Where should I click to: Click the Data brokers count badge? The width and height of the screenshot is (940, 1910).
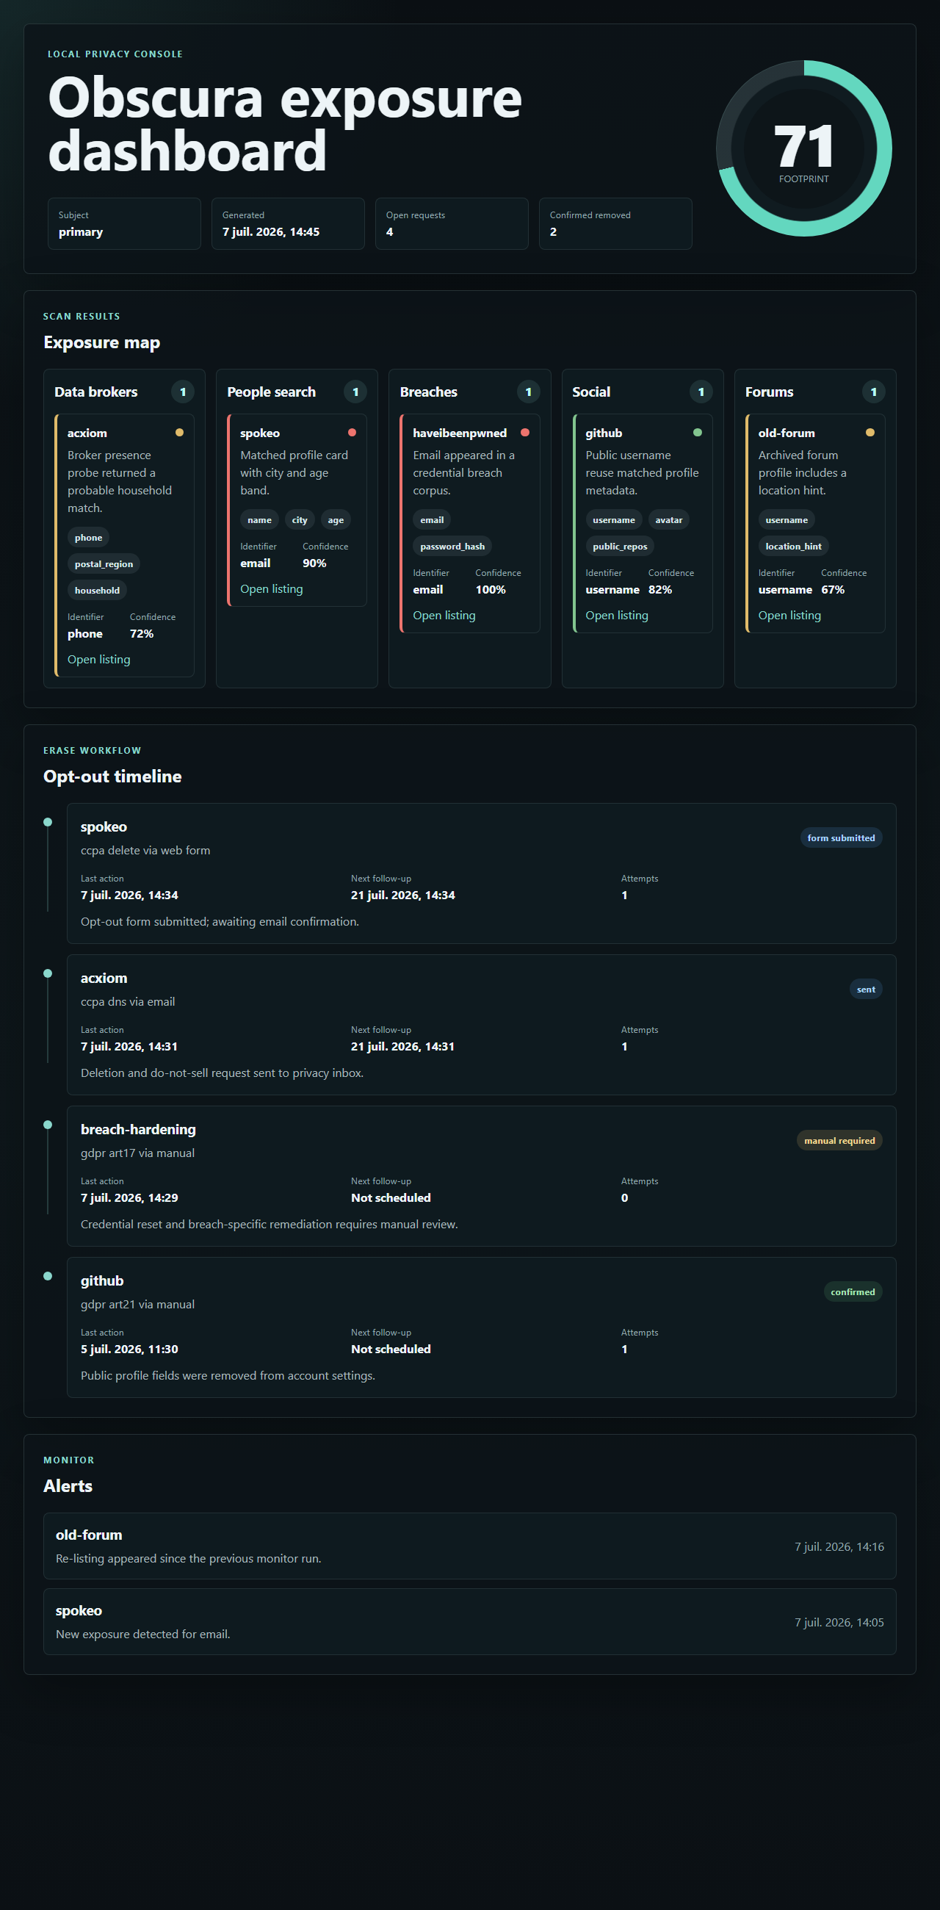pyautogui.click(x=183, y=392)
